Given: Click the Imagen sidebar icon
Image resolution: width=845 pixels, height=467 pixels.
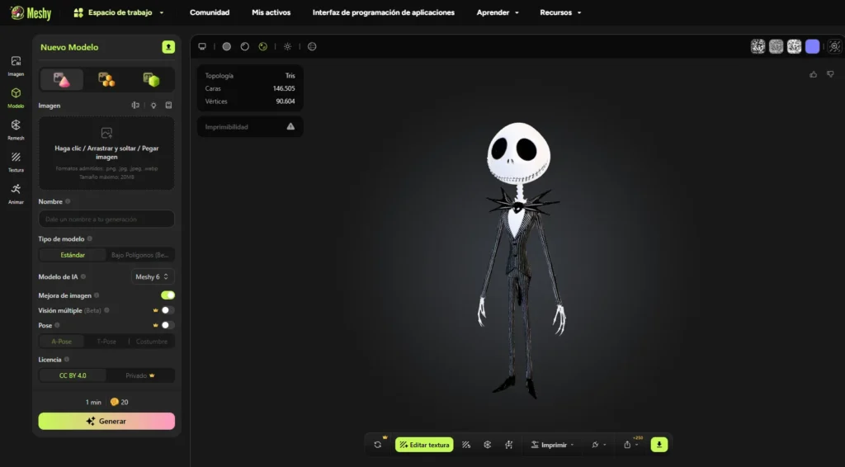Looking at the screenshot, I should 16,64.
